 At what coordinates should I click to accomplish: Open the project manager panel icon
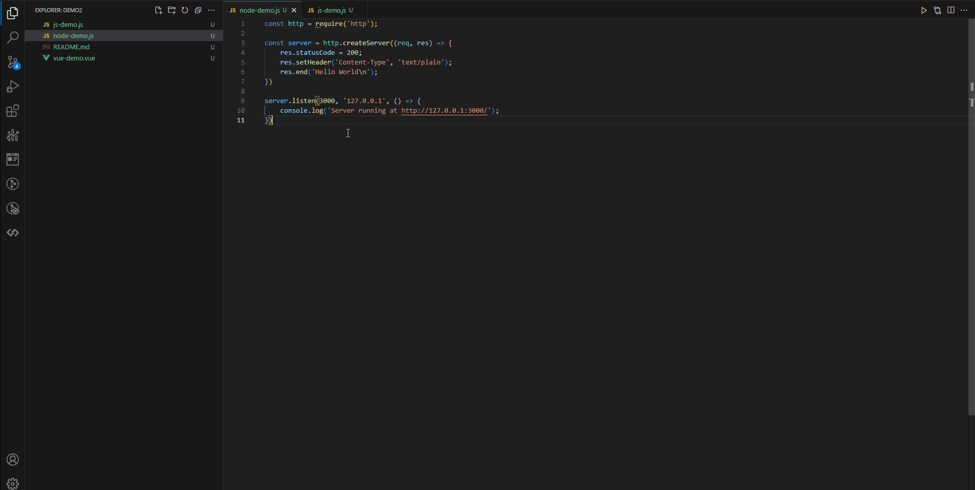[13, 159]
